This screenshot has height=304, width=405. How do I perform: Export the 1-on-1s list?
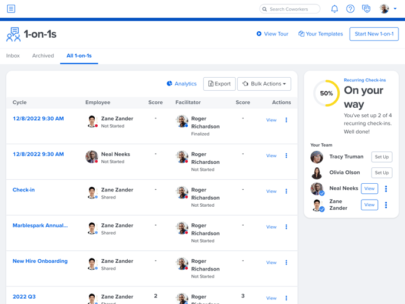click(x=220, y=84)
